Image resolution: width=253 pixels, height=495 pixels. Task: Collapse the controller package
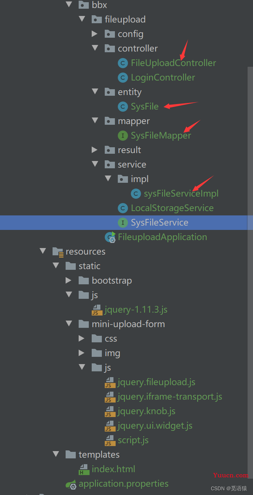pos(95,48)
